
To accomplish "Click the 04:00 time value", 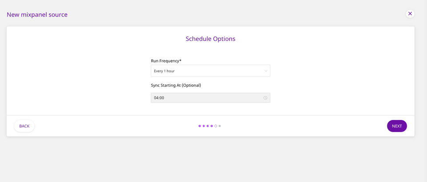I will 159,98.
